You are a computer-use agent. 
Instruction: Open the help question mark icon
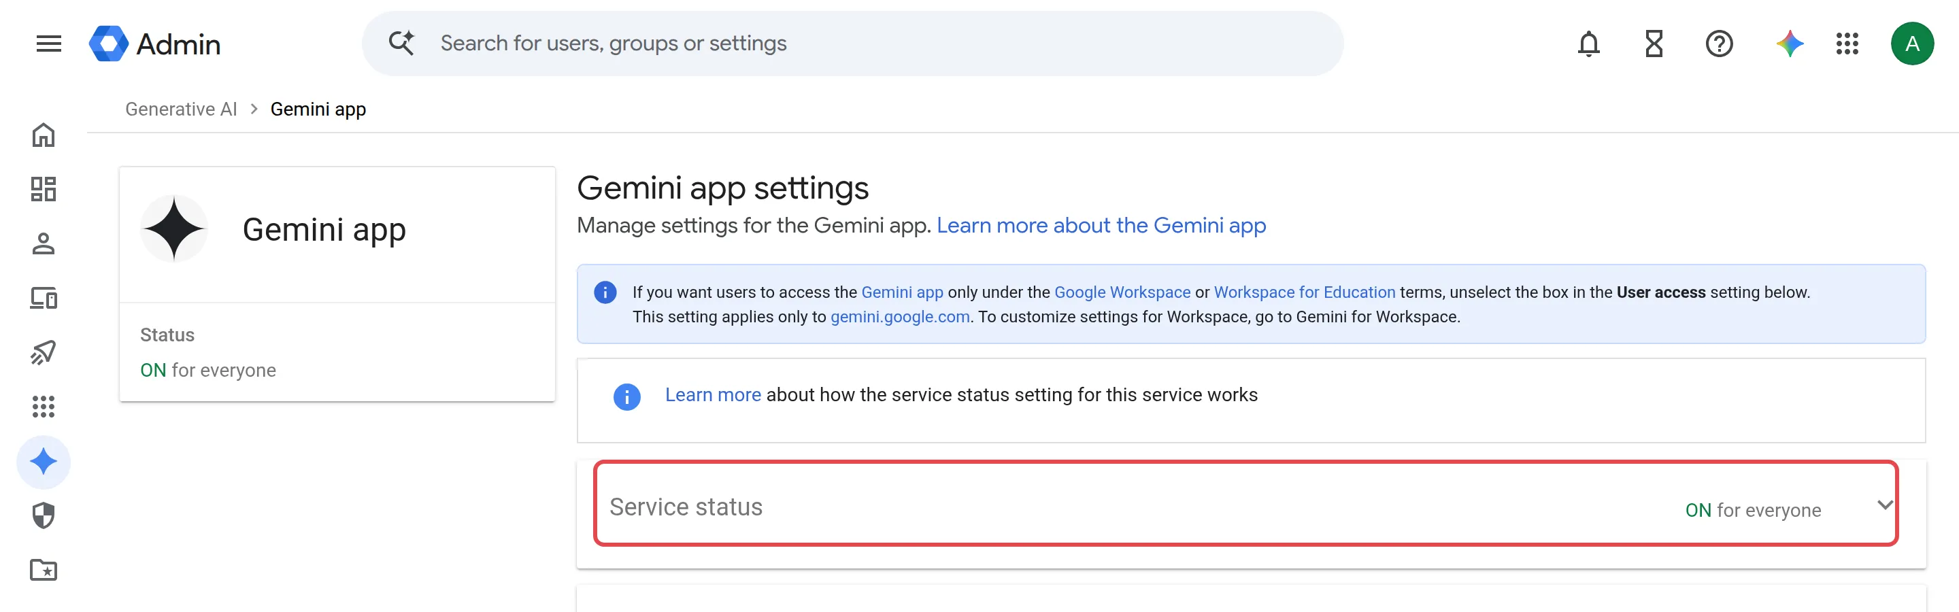click(x=1719, y=44)
